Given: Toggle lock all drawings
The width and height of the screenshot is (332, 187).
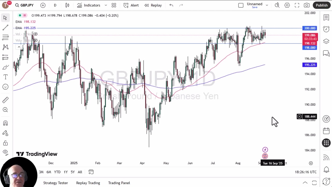Looking at the screenshot, I should coord(5,143).
